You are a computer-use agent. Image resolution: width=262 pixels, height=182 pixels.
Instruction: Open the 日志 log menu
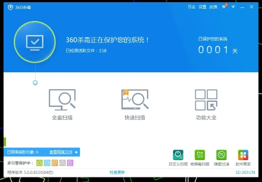pyautogui.click(x=192, y=7)
